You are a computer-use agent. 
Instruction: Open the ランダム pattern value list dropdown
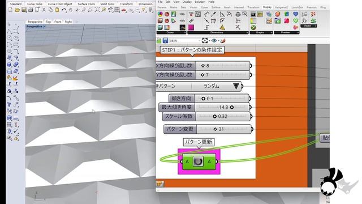tap(236, 86)
